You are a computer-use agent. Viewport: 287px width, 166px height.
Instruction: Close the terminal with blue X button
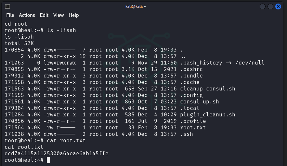click(x=278, y=6)
